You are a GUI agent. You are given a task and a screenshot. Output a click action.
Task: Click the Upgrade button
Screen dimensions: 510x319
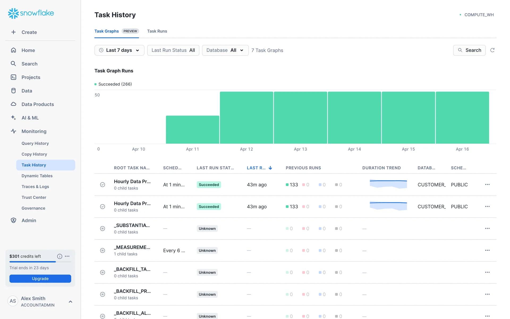pos(40,279)
